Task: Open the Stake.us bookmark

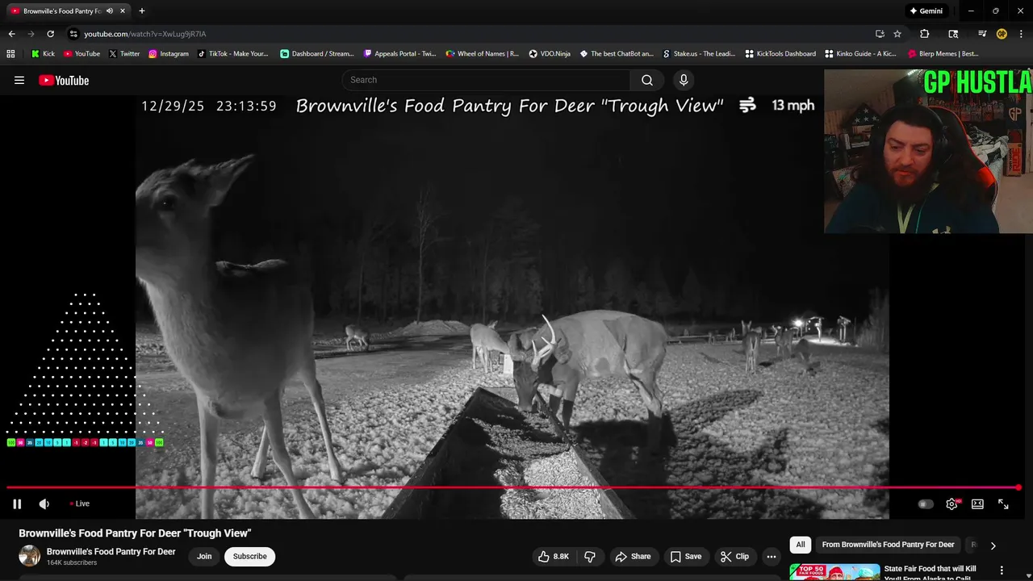Action: pos(699,54)
